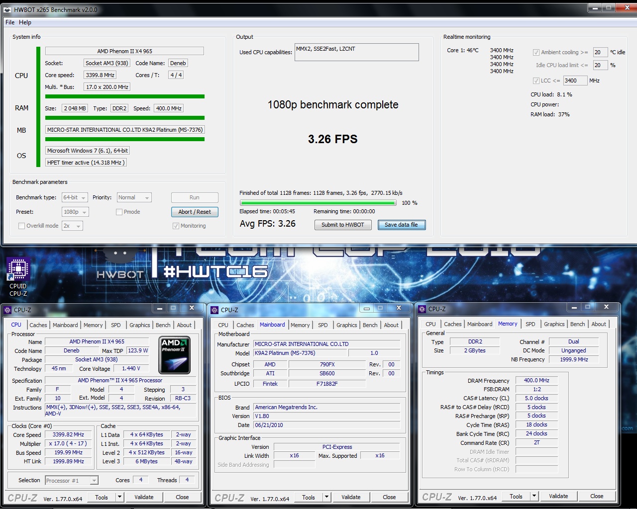
Task: Click the Abort / Reset button
Action: 195,212
